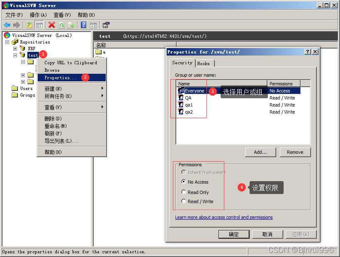Open the 帮助(H) menu in menu bar

click(x=86, y=15)
